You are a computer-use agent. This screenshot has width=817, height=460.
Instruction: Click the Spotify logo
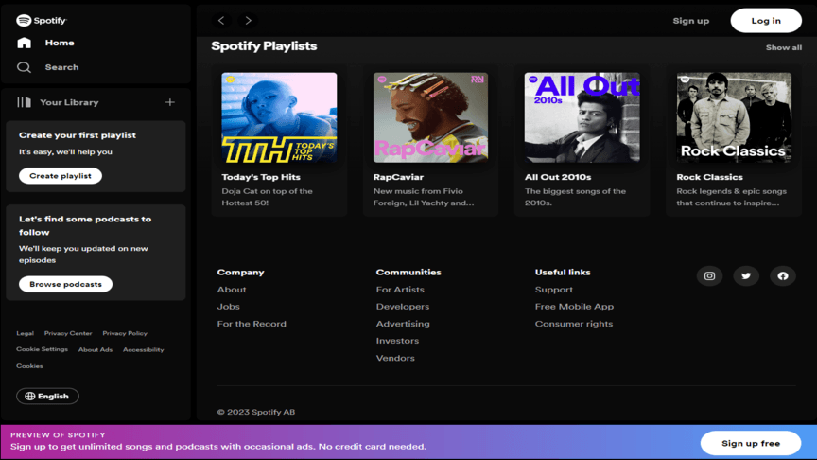coord(42,20)
